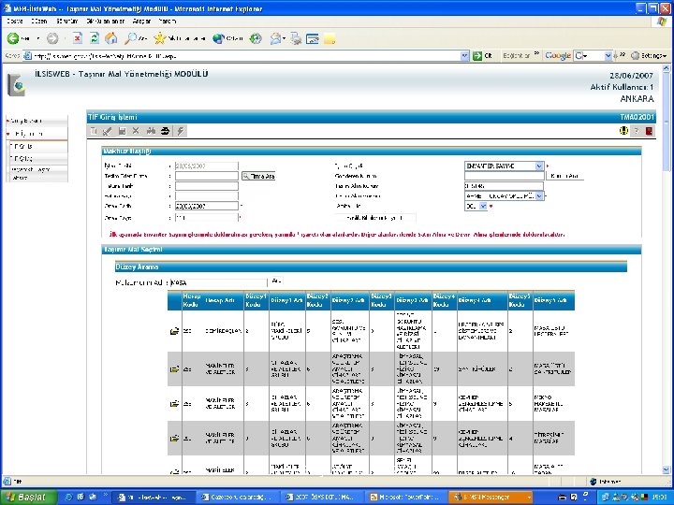Click the Google toolbar logo
674x505 pixels.
tap(558, 56)
